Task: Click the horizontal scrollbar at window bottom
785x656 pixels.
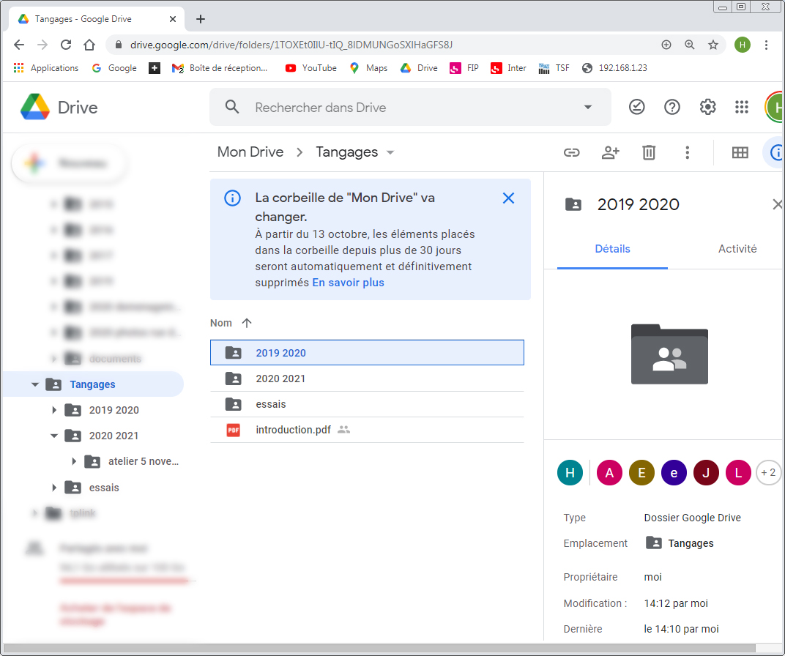Action: tap(379, 649)
